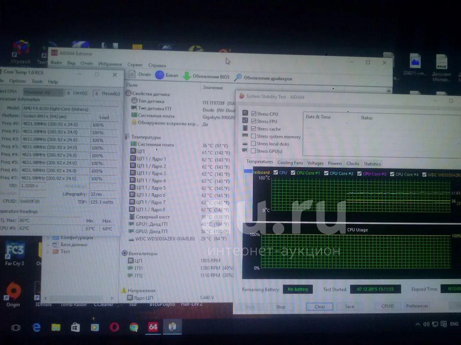Viewport: 461px width, 345px height.
Task: Switch to Powers tab
Action: coord(335,164)
